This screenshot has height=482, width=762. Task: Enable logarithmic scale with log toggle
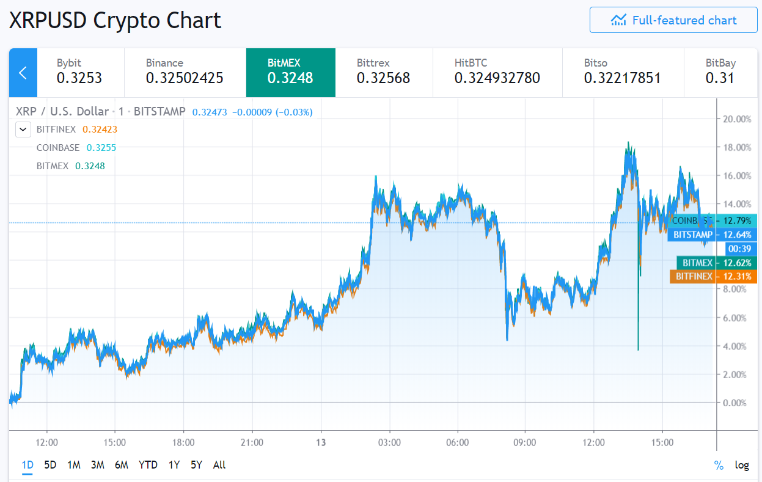pyautogui.click(x=742, y=465)
